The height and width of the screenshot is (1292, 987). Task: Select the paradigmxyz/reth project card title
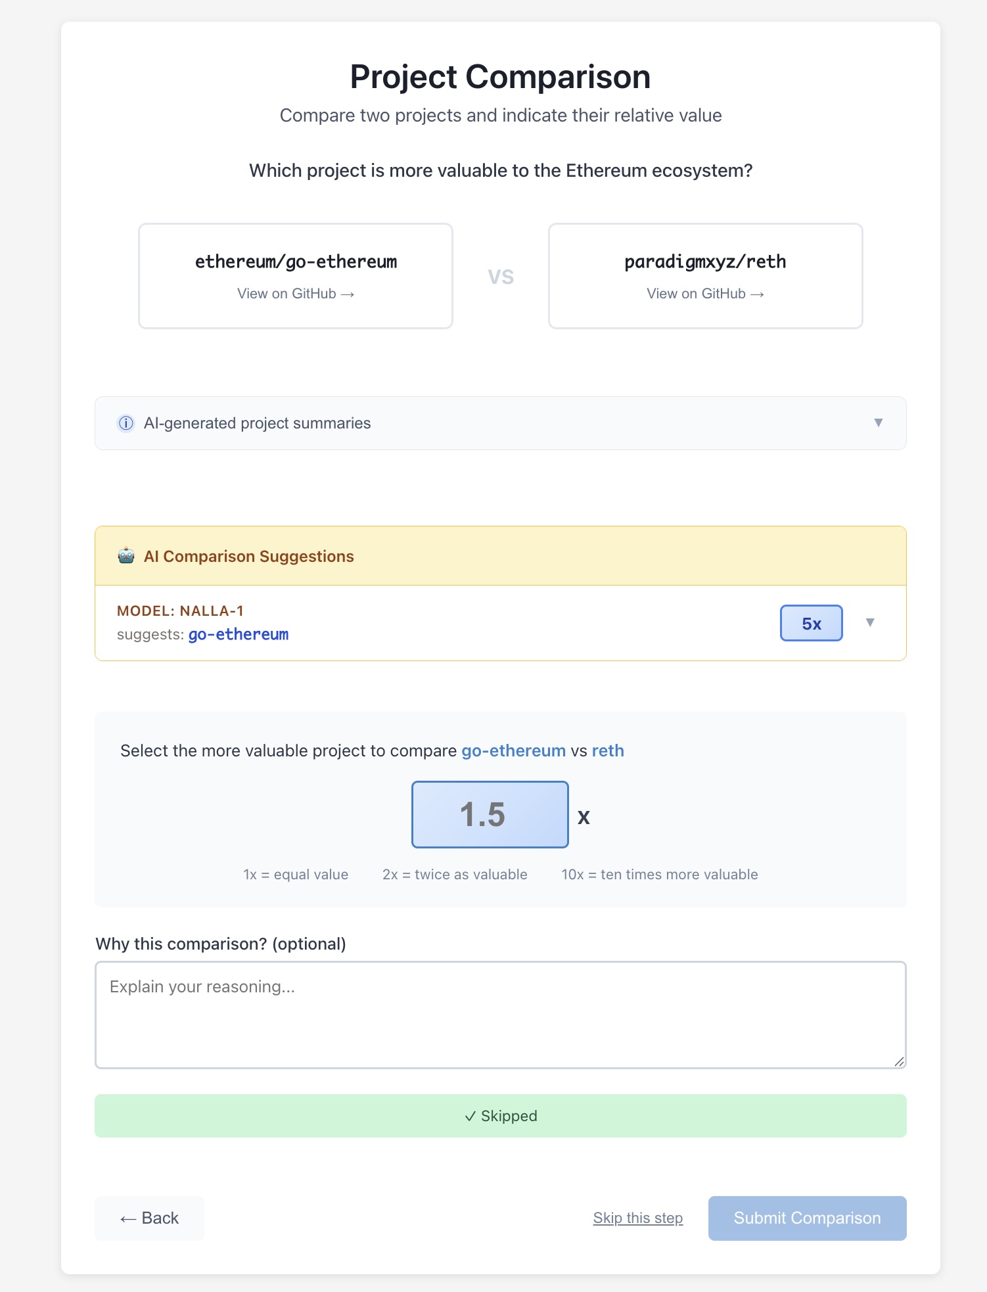pos(705,262)
